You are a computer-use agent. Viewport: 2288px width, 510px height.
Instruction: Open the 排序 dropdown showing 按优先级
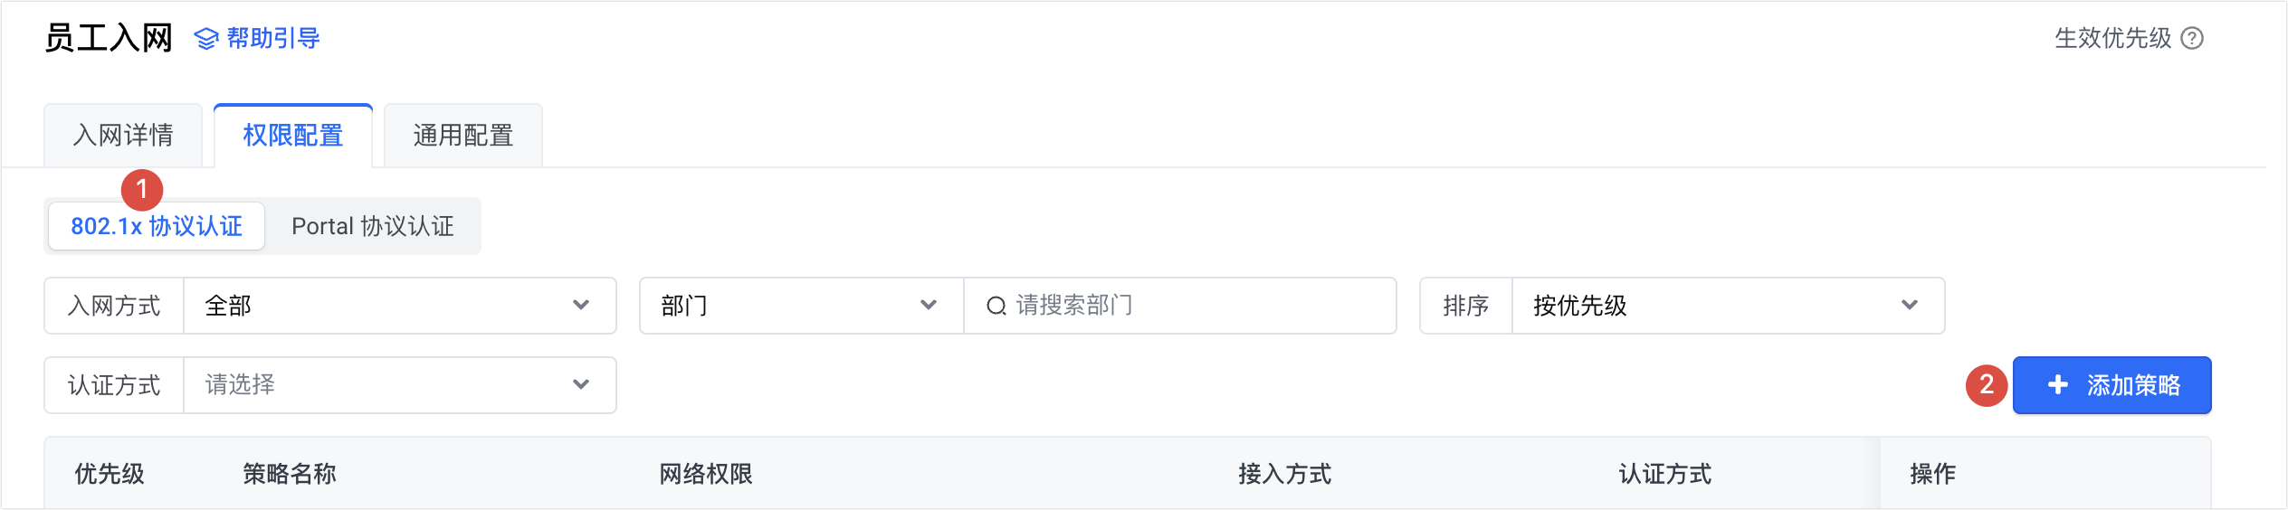pos(1727,306)
